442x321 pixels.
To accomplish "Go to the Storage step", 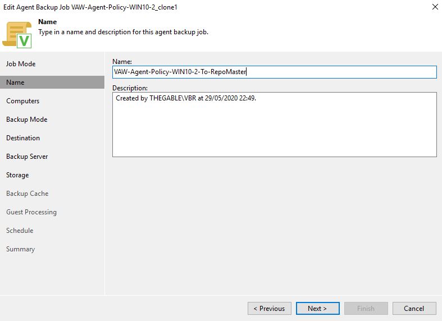I will 17,175.
